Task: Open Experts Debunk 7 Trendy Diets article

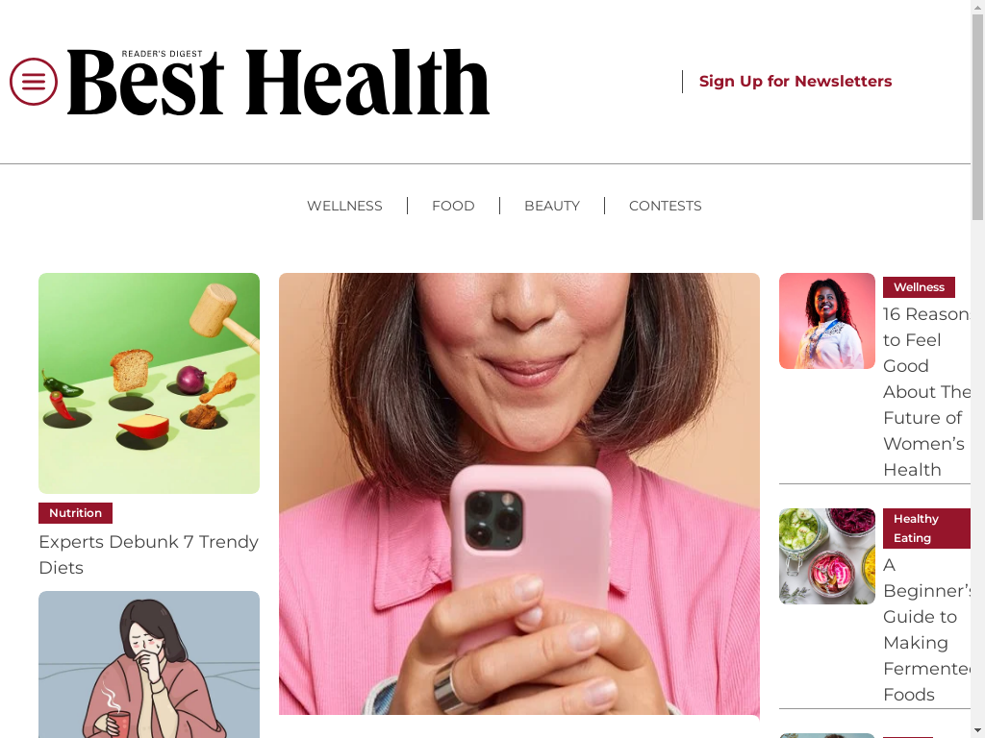Action: pos(149,554)
